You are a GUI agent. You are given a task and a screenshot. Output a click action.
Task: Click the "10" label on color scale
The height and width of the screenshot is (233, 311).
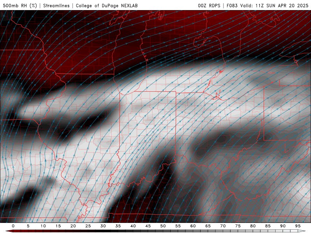click(43, 226)
